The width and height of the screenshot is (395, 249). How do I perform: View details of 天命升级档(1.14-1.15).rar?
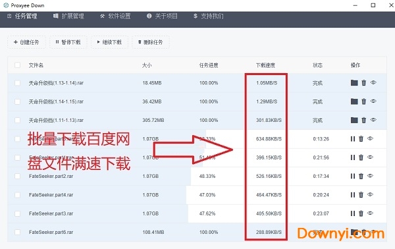coord(373,101)
